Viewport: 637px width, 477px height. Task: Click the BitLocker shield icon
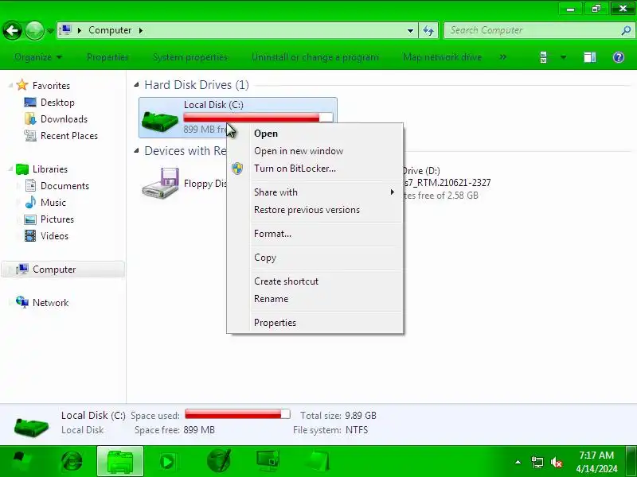[x=237, y=169]
